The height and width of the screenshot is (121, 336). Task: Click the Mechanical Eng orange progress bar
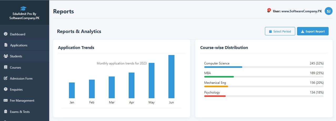tap(216, 86)
